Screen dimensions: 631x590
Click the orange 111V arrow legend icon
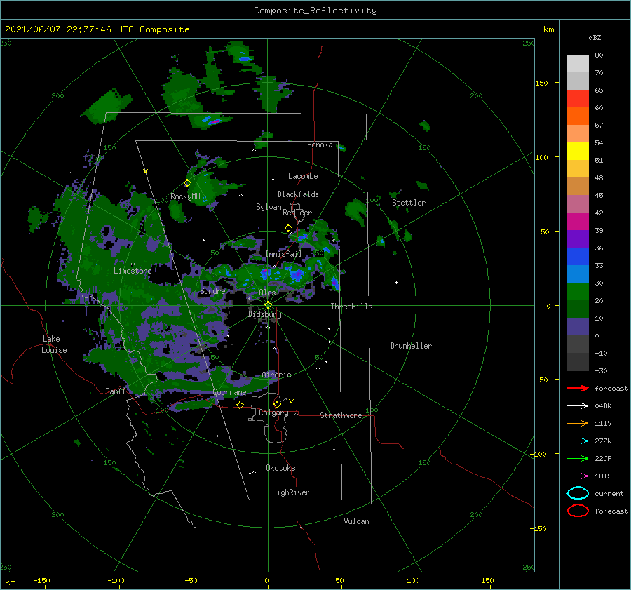click(x=578, y=423)
